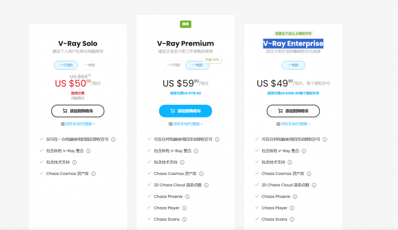Image resolution: width=398 pixels, height=230 pixels.
Task: Add V-Ray Premium to cart with blue button
Action: 186,111
